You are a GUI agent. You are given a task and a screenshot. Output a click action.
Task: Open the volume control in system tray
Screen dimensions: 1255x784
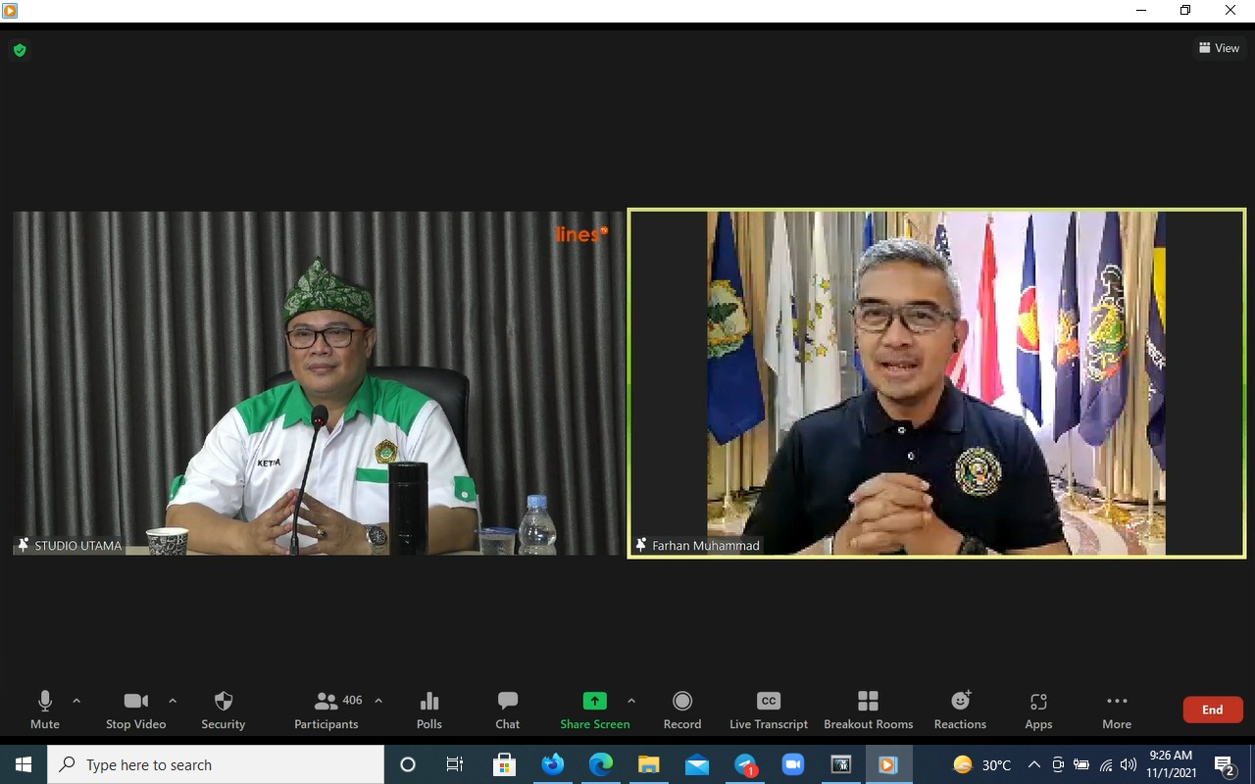(x=1129, y=764)
